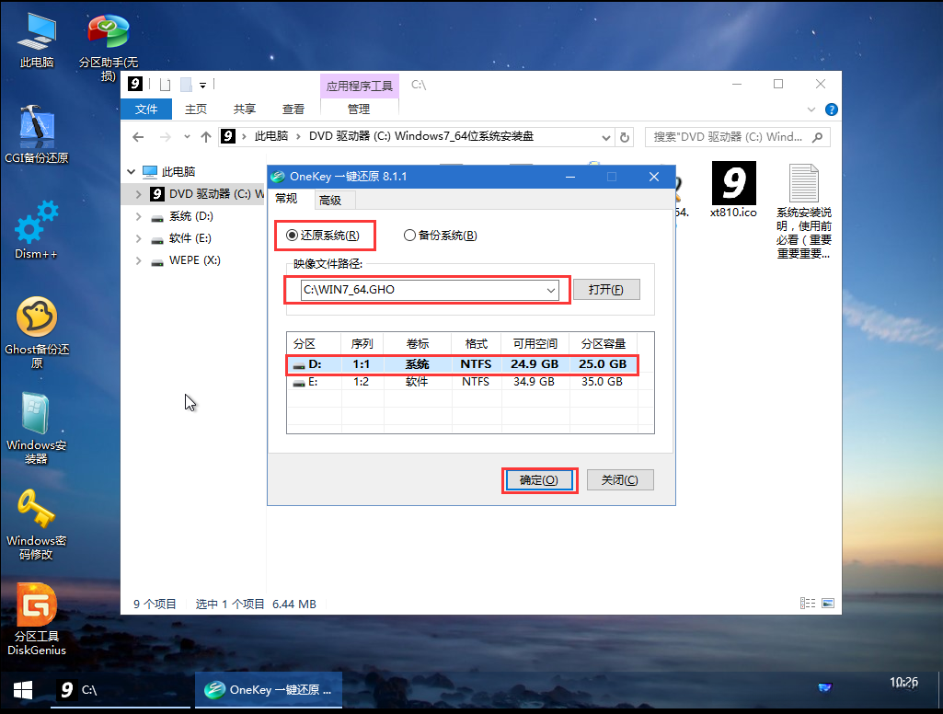Select the xt810.ico file
The image size is (943, 714).
point(733,188)
